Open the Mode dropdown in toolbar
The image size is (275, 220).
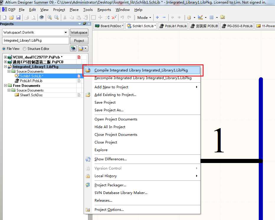click(144, 17)
